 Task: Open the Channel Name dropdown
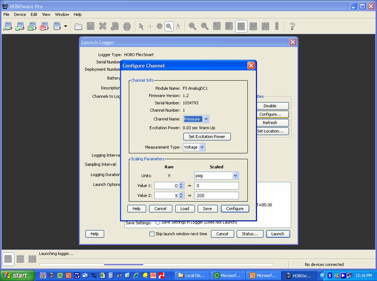pos(205,119)
